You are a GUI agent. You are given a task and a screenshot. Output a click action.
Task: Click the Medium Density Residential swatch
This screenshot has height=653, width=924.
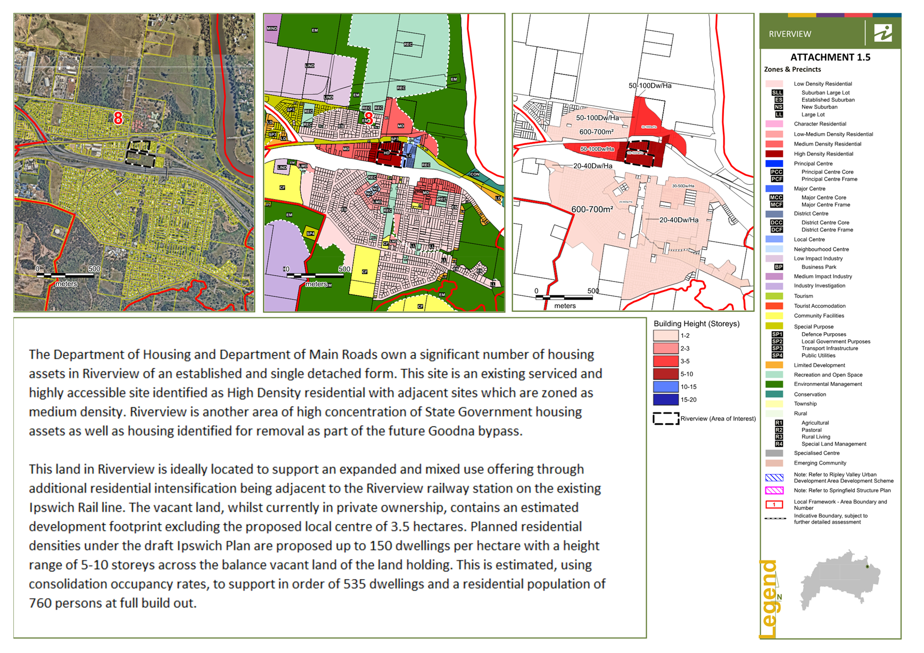(774, 144)
